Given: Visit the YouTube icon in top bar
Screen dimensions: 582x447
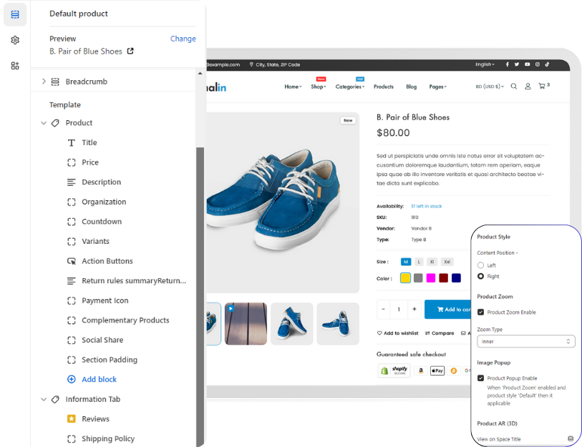Looking at the screenshot, I should coord(527,64).
